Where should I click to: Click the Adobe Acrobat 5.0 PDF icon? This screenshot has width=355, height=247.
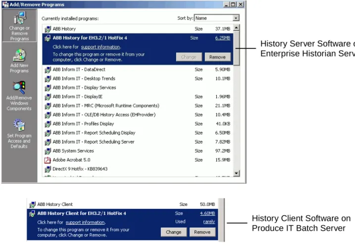tap(48, 160)
